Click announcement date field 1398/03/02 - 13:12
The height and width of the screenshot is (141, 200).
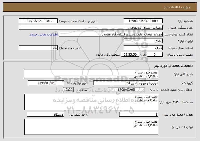[x=38, y=21]
